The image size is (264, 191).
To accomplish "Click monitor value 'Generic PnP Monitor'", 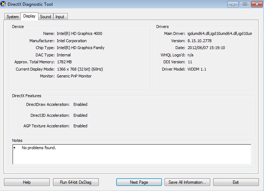I will tap(74, 76).
